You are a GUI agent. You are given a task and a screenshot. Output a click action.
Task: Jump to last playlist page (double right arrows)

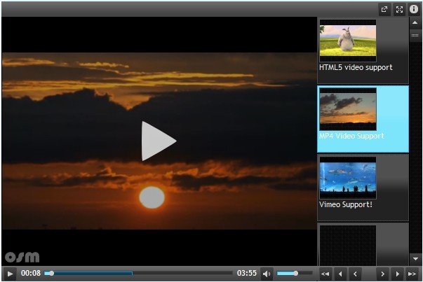point(412,274)
